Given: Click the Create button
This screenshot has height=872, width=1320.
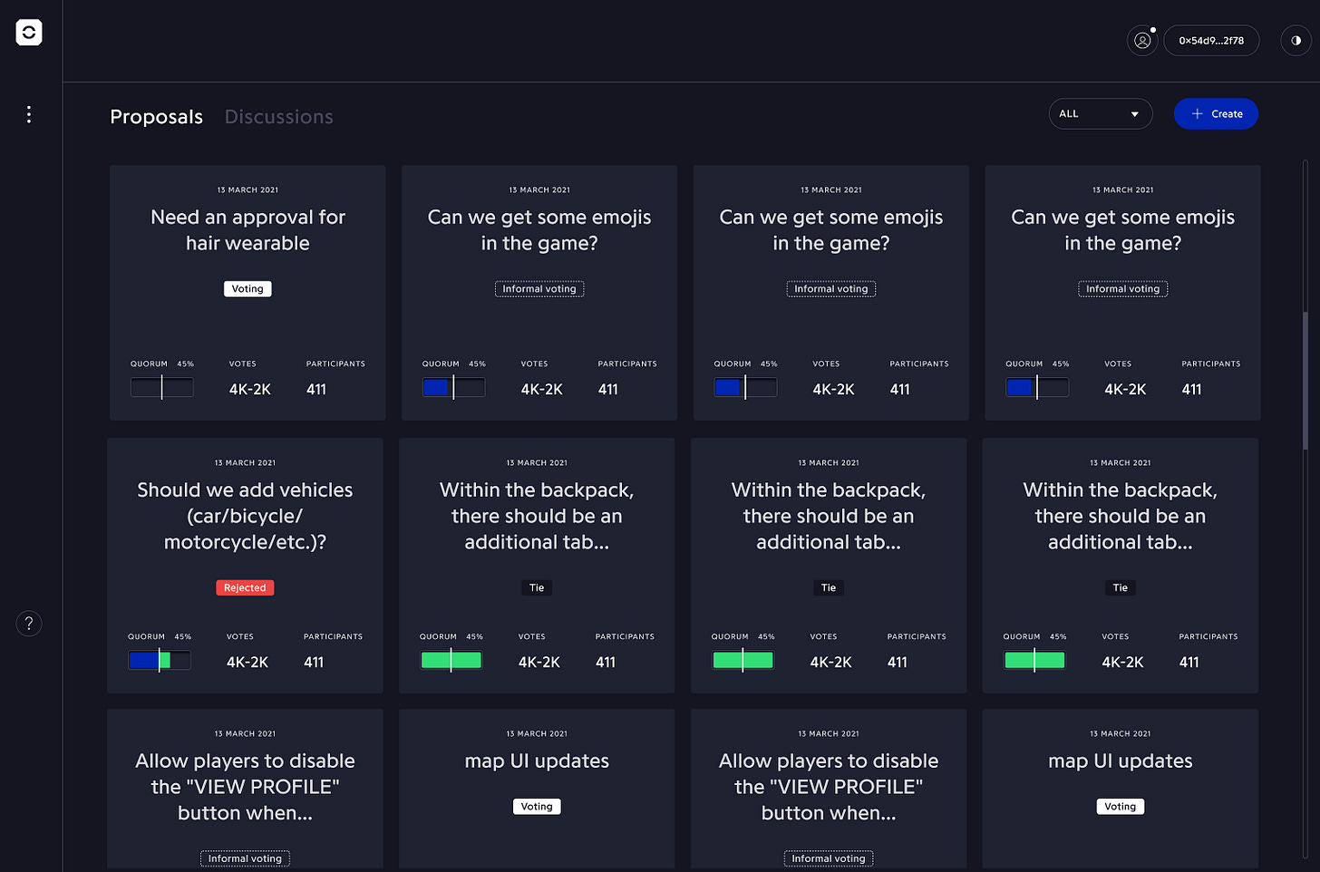Looking at the screenshot, I should click(1216, 114).
